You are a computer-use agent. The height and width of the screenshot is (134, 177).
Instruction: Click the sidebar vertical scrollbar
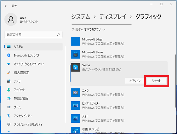click(x=65, y=84)
